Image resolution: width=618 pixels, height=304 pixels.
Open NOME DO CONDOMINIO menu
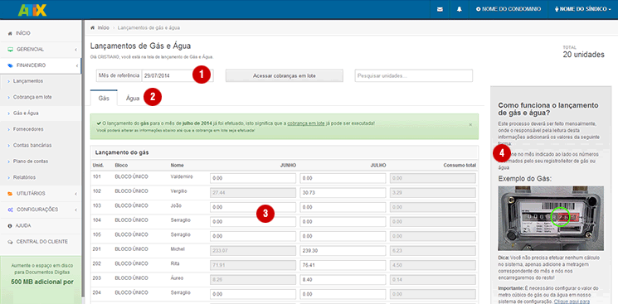point(509,9)
